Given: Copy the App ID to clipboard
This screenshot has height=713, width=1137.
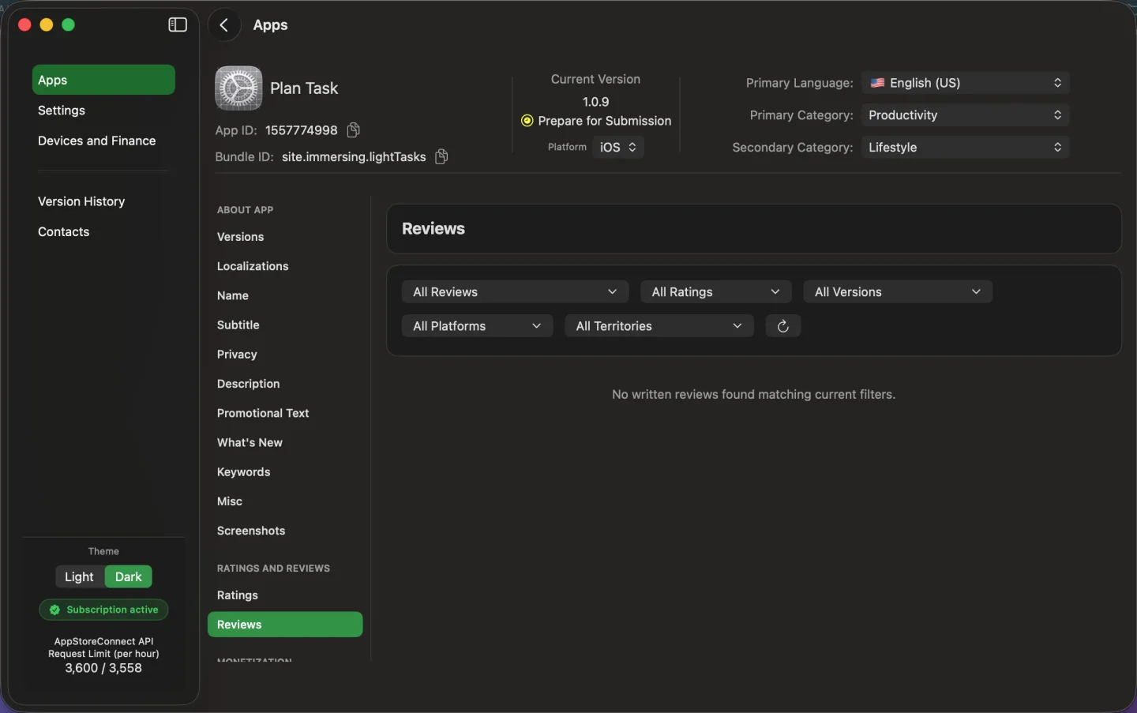Looking at the screenshot, I should pos(354,129).
